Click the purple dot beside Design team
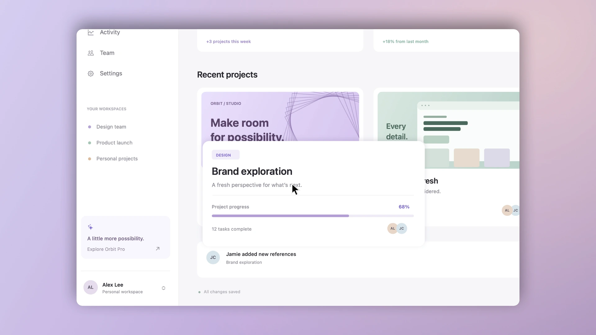Viewport: 596px width, 335px height. pos(90,127)
